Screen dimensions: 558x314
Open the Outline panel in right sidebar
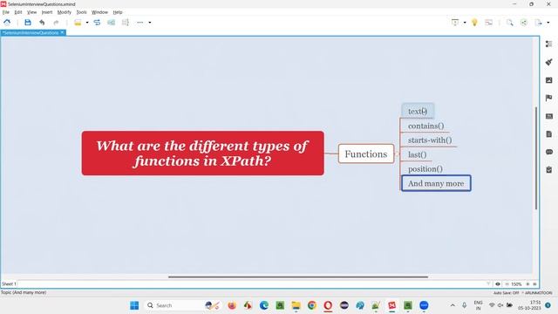pos(549,44)
